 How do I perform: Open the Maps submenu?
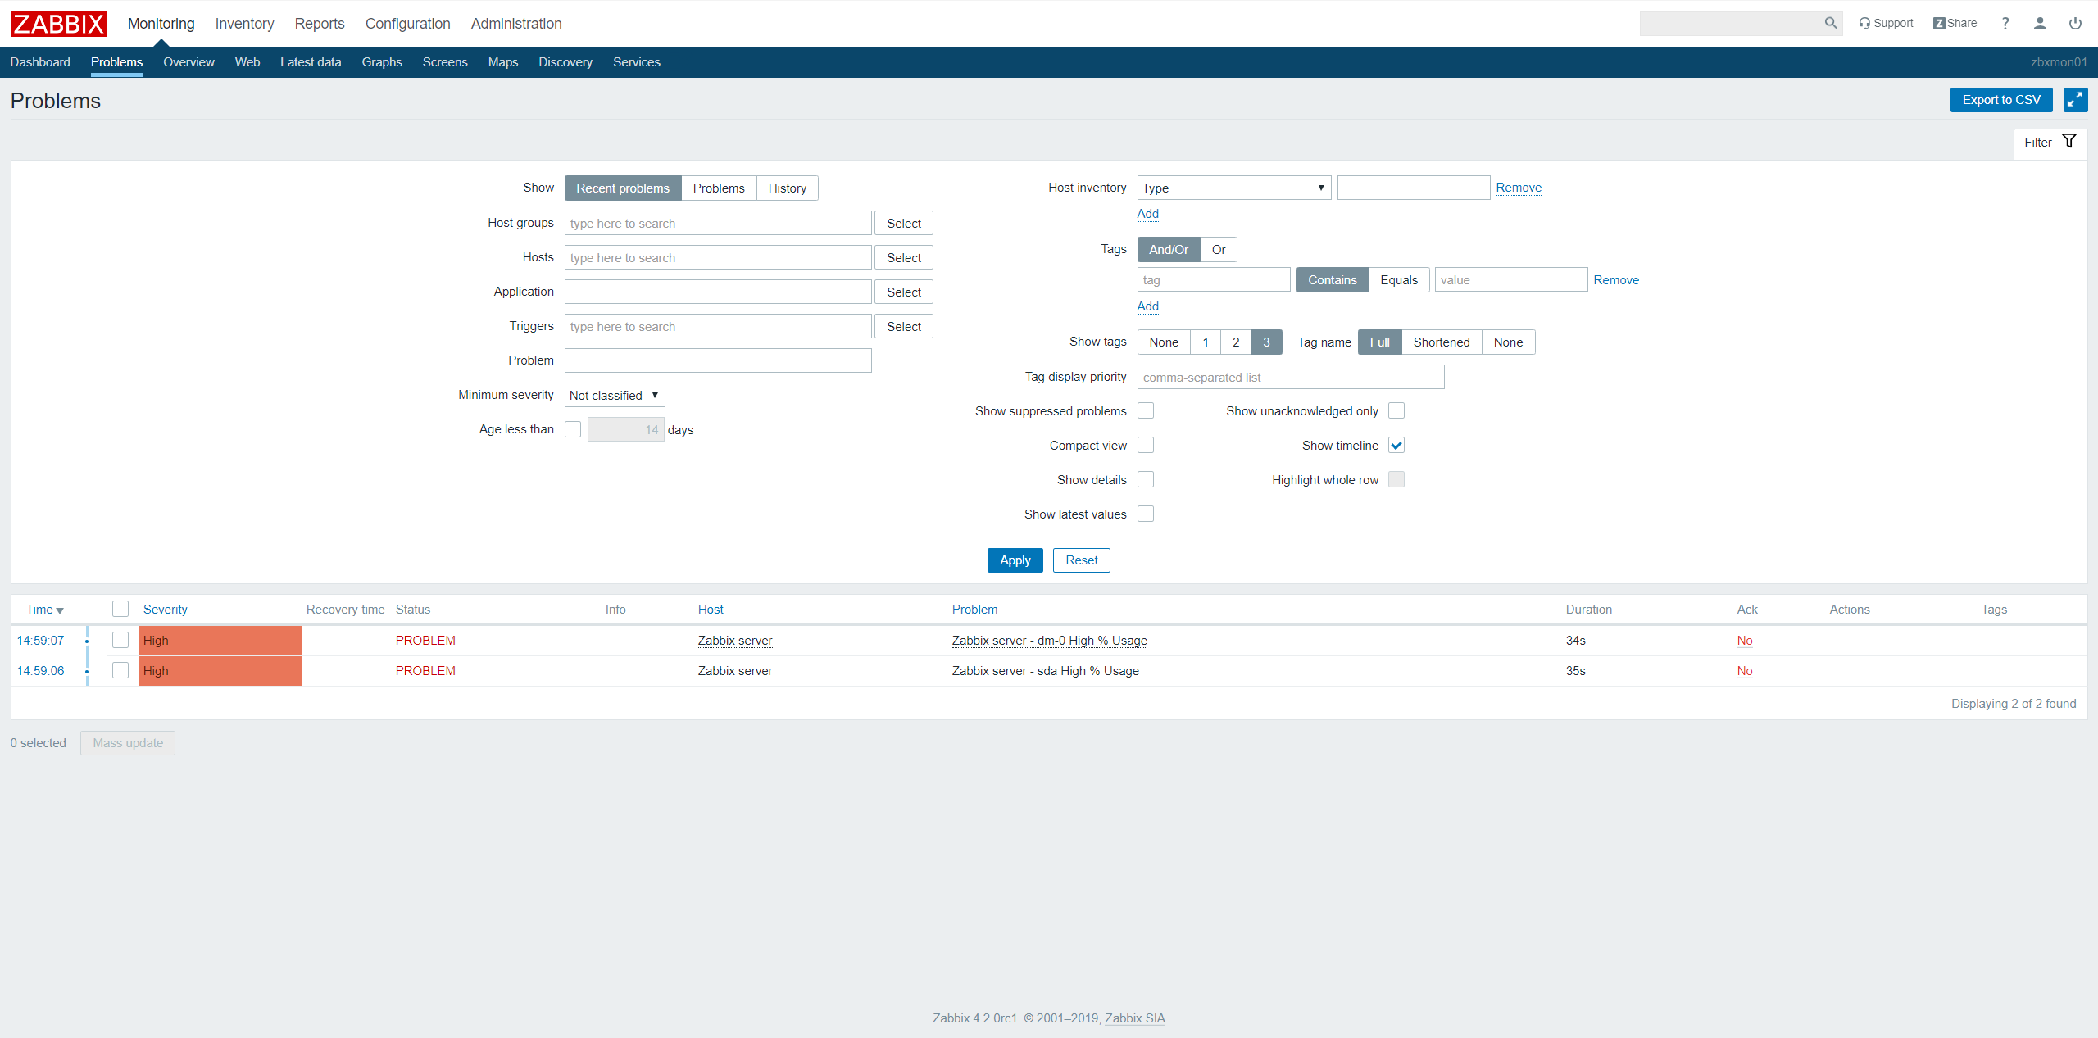coord(503,62)
